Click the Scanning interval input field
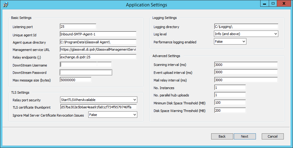Screen dimensions: 293x148 click(x=246, y=64)
